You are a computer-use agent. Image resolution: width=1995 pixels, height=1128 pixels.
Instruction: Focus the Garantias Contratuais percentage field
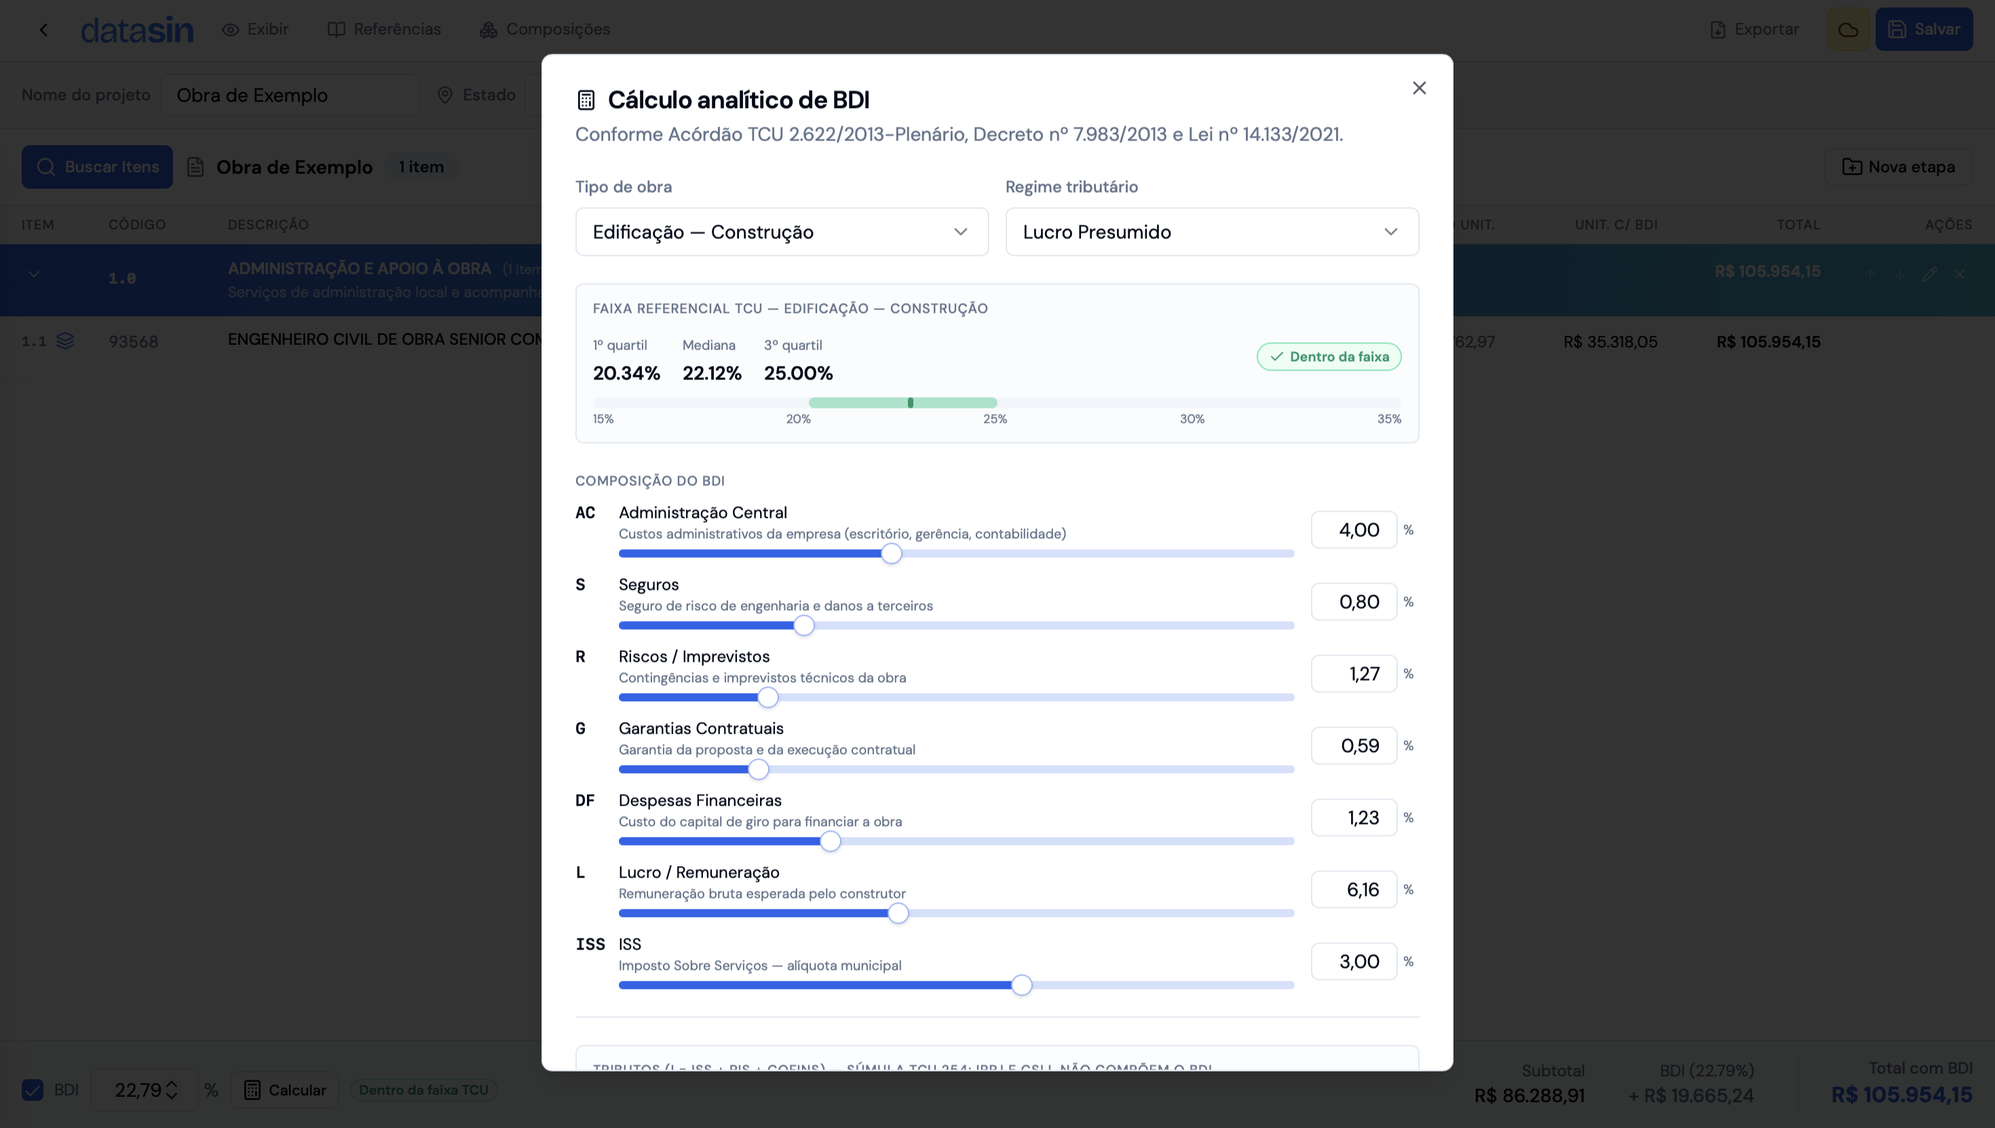pyautogui.click(x=1354, y=746)
